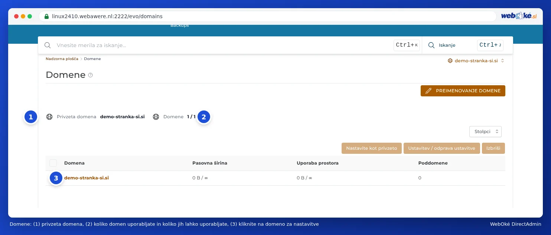Image resolution: width=551 pixels, height=235 pixels.
Task: Go to Nadzorna plošča breadcrumb
Action: pos(62,59)
